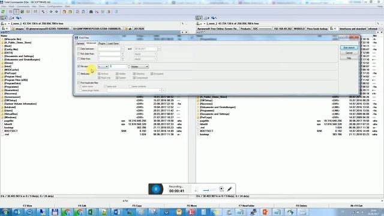Click the back arrow toolbar icon
The width and height of the screenshot is (384, 216).
point(50,11)
